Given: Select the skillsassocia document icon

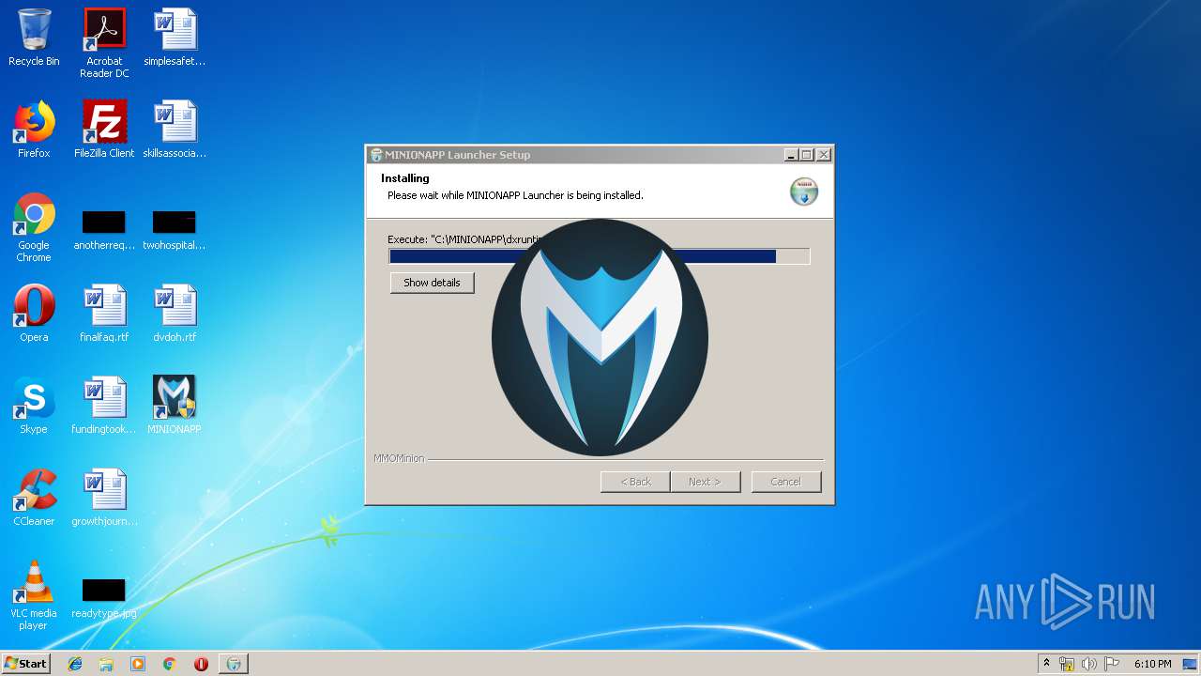Looking at the screenshot, I should pos(175,130).
